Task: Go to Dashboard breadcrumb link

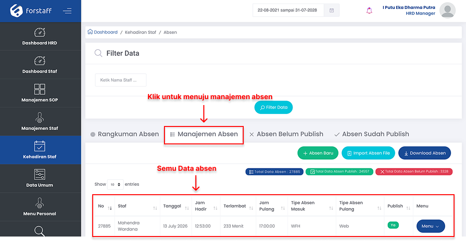Action: coord(106,32)
